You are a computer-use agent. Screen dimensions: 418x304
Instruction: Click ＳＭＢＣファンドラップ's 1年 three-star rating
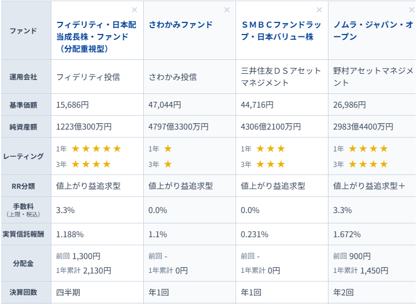click(271, 149)
